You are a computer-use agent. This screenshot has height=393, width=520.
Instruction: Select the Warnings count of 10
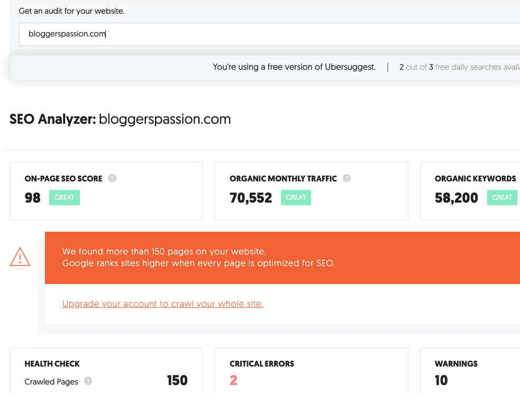(441, 380)
